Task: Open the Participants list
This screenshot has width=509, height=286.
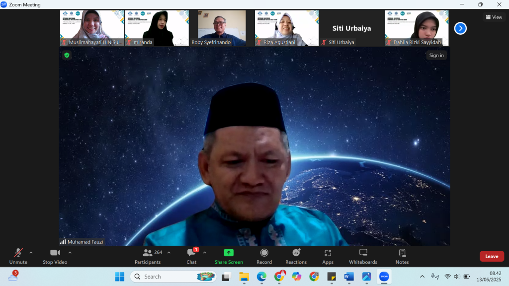Action: 148,253
